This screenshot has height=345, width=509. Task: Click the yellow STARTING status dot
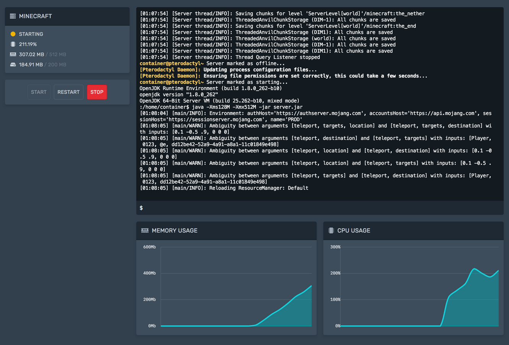pyautogui.click(x=13, y=34)
